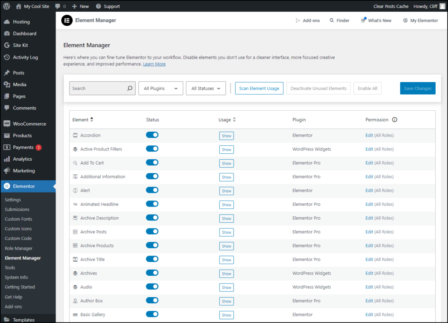Open the Elementor Add-ons page
This screenshot has height=323, width=448.
pos(308,20)
